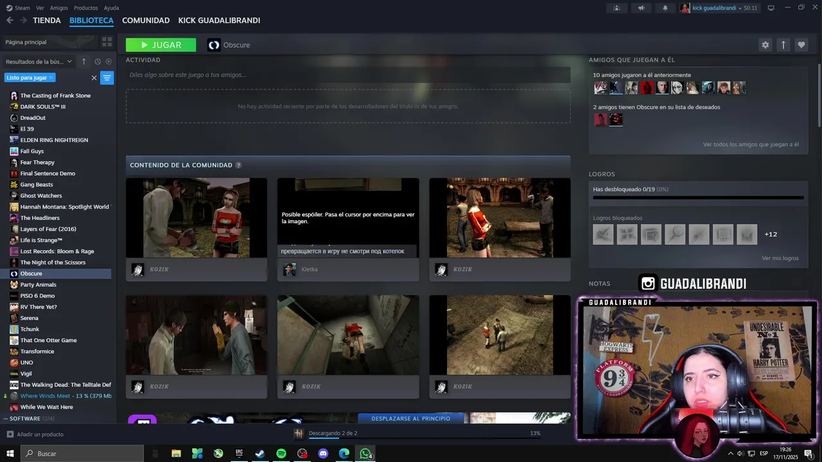Clear all library filters with X

point(94,78)
